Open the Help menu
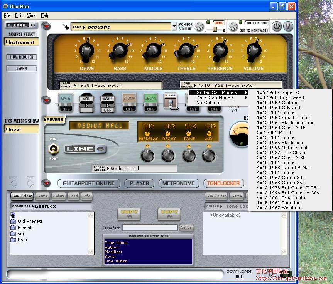 coord(45,15)
